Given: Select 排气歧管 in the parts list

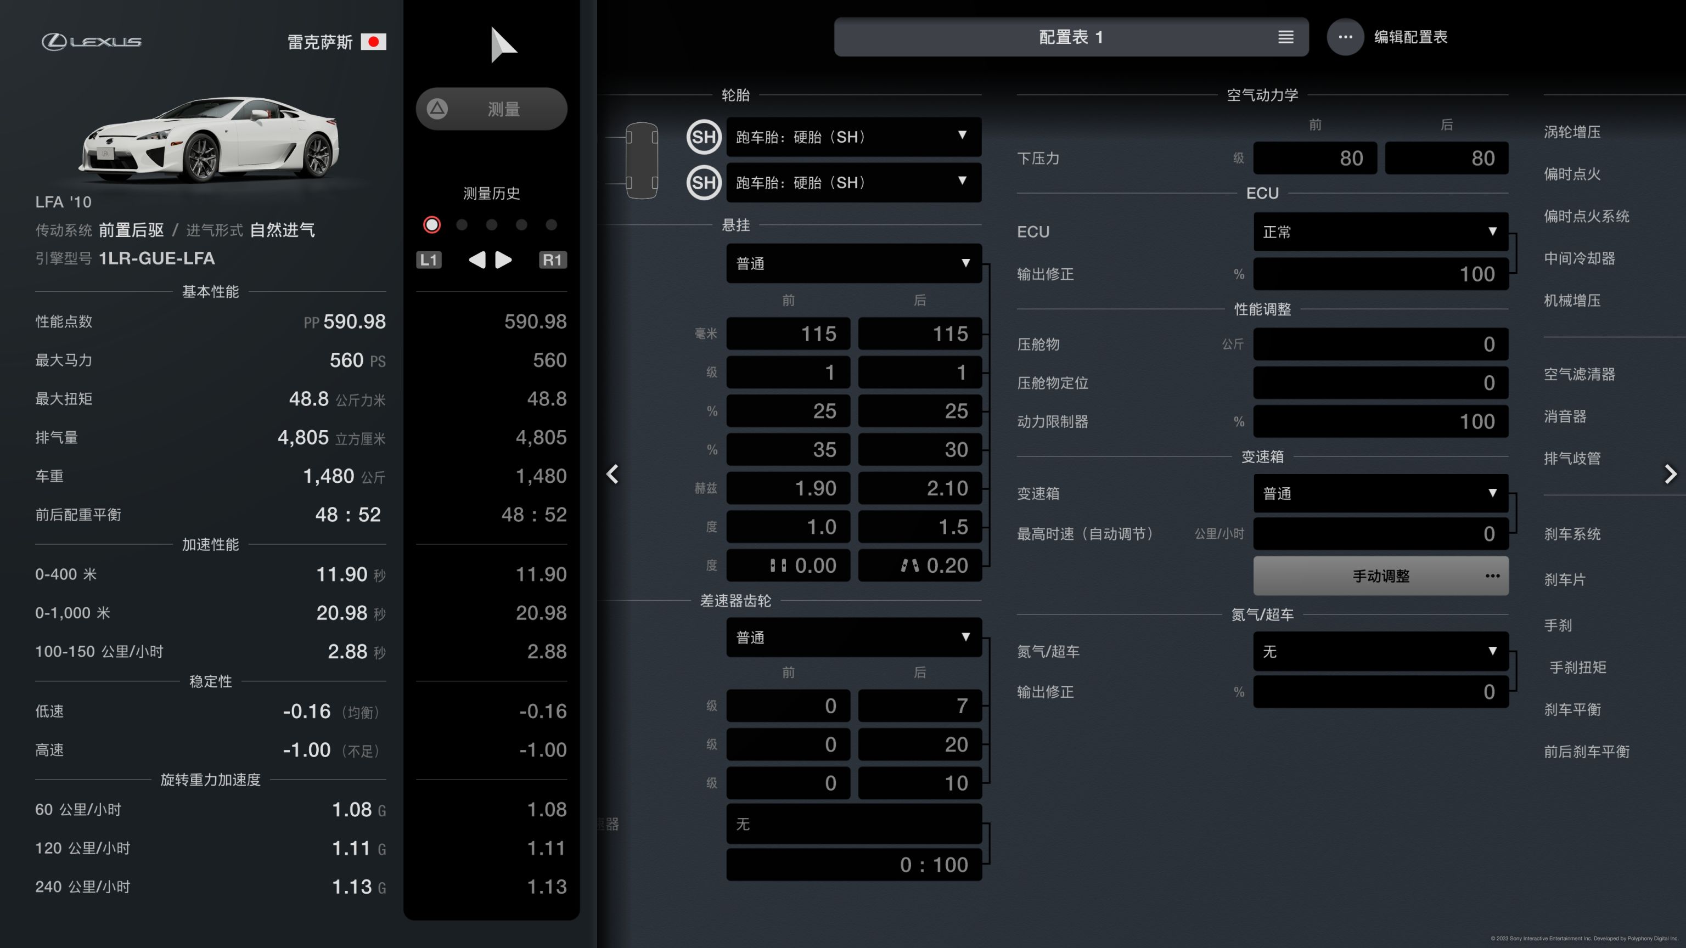Looking at the screenshot, I should point(1572,459).
